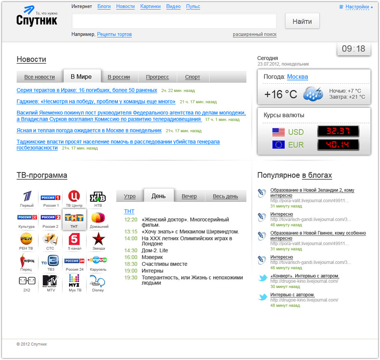
Task: Select the 5 канал channel icon
Action: coord(74,239)
